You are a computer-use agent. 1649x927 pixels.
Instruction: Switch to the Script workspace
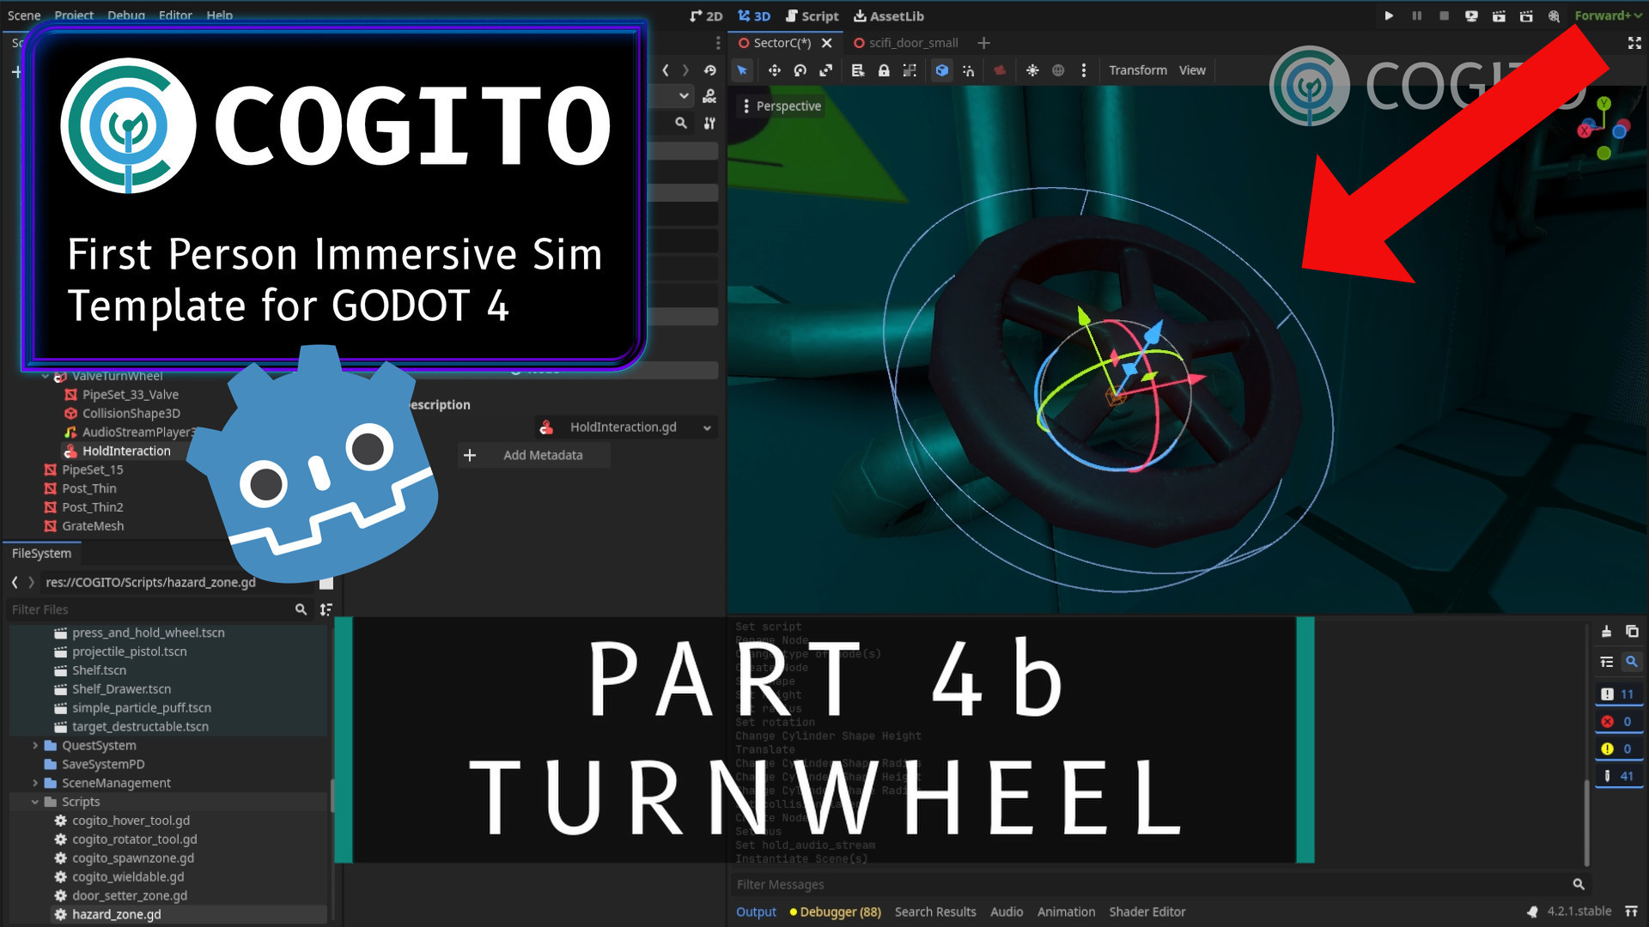coord(812,15)
